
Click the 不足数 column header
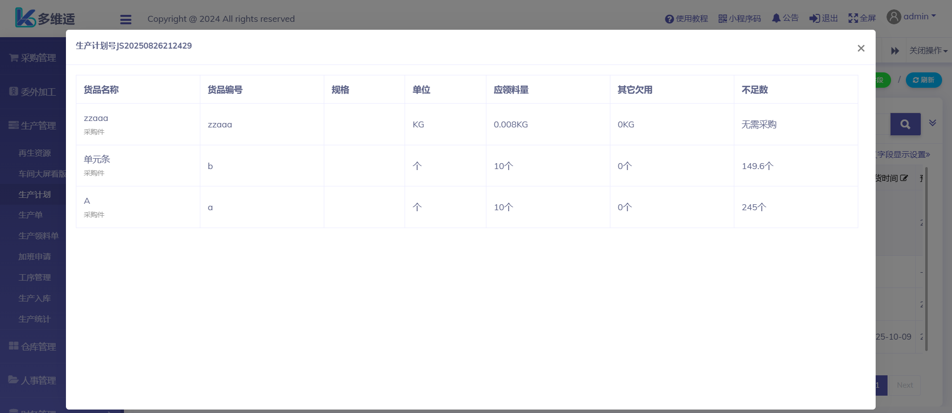point(754,90)
